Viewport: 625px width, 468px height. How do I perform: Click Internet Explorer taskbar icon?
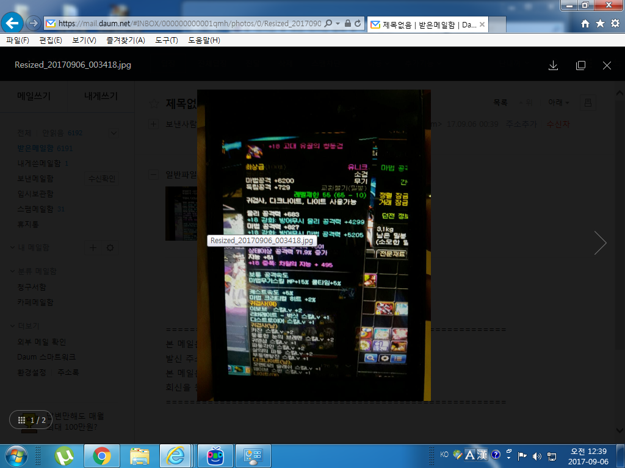(x=175, y=456)
